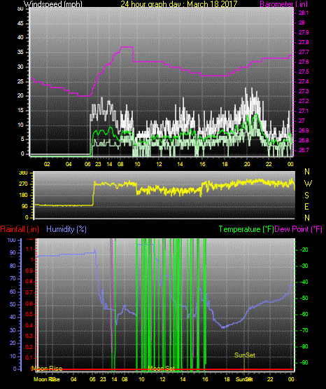Screen dimensions: 326x389
Task: Click barometer axis value 28.1
Action: 304,13
